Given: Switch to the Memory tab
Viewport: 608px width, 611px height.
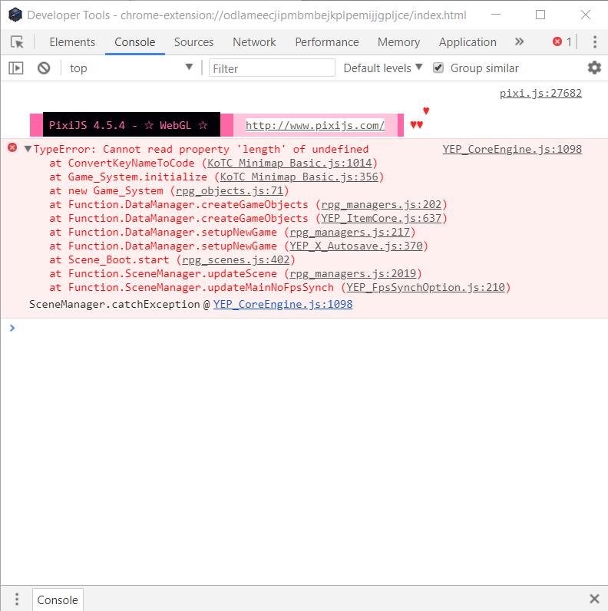Looking at the screenshot, I should (x=398, y=42).
